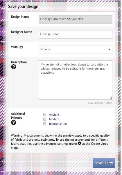Click the gear icon in the warning text
The image size is (122, 175).
(x=80, y=144)
